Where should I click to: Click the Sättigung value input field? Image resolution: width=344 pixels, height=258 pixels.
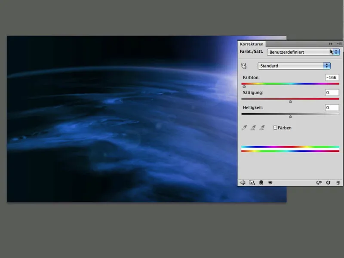click(x=332, y=92)
